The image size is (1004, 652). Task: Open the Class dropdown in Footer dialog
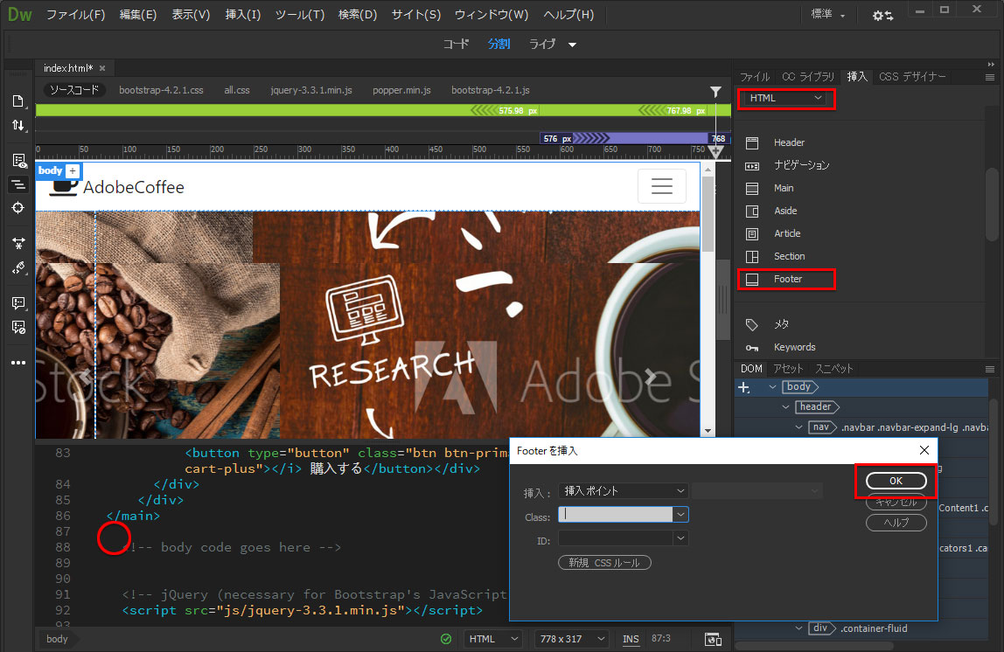pyautogui.click(x=681, y=515)
